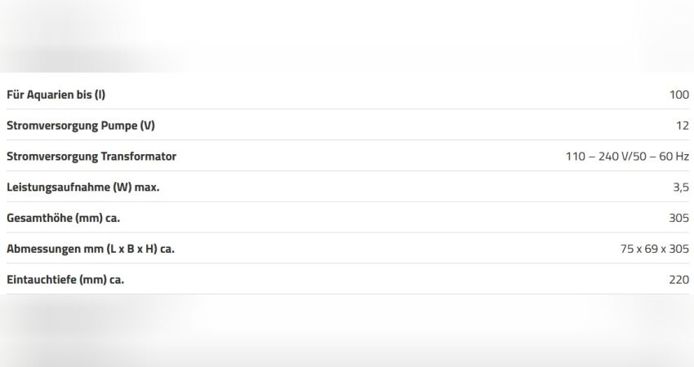This screenshot has height=367, width=694.
Task: Select the pump voltage value 12
Action: click(x=683, y=126)
